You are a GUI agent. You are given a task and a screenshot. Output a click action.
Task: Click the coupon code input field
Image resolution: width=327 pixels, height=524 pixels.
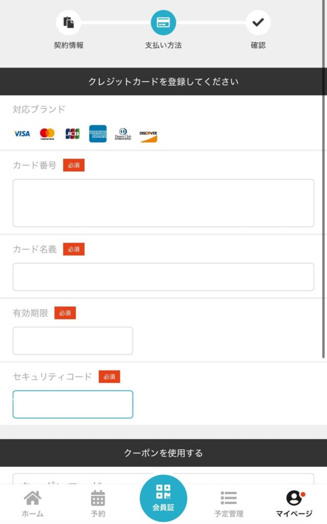(163, 479)
